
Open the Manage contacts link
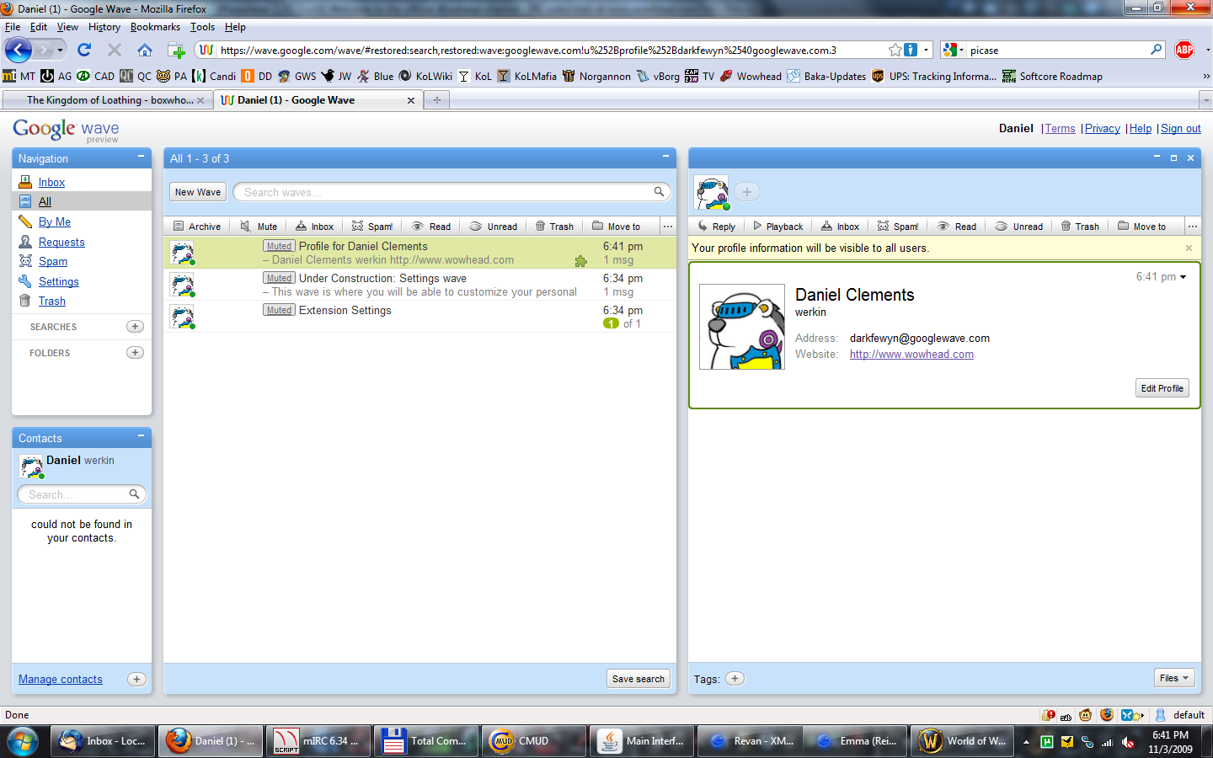[61, 680]
